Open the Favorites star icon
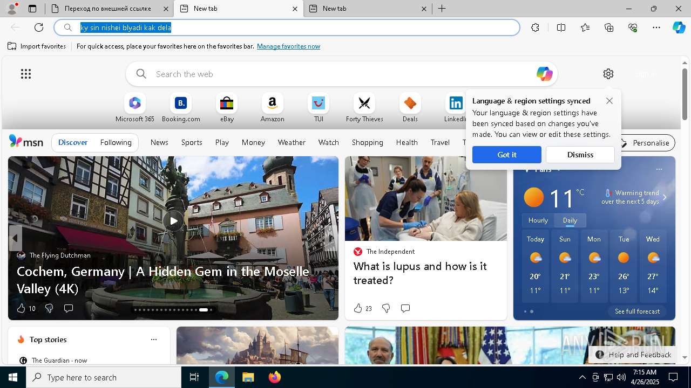 pyautogui.click(x=585, y=27)
